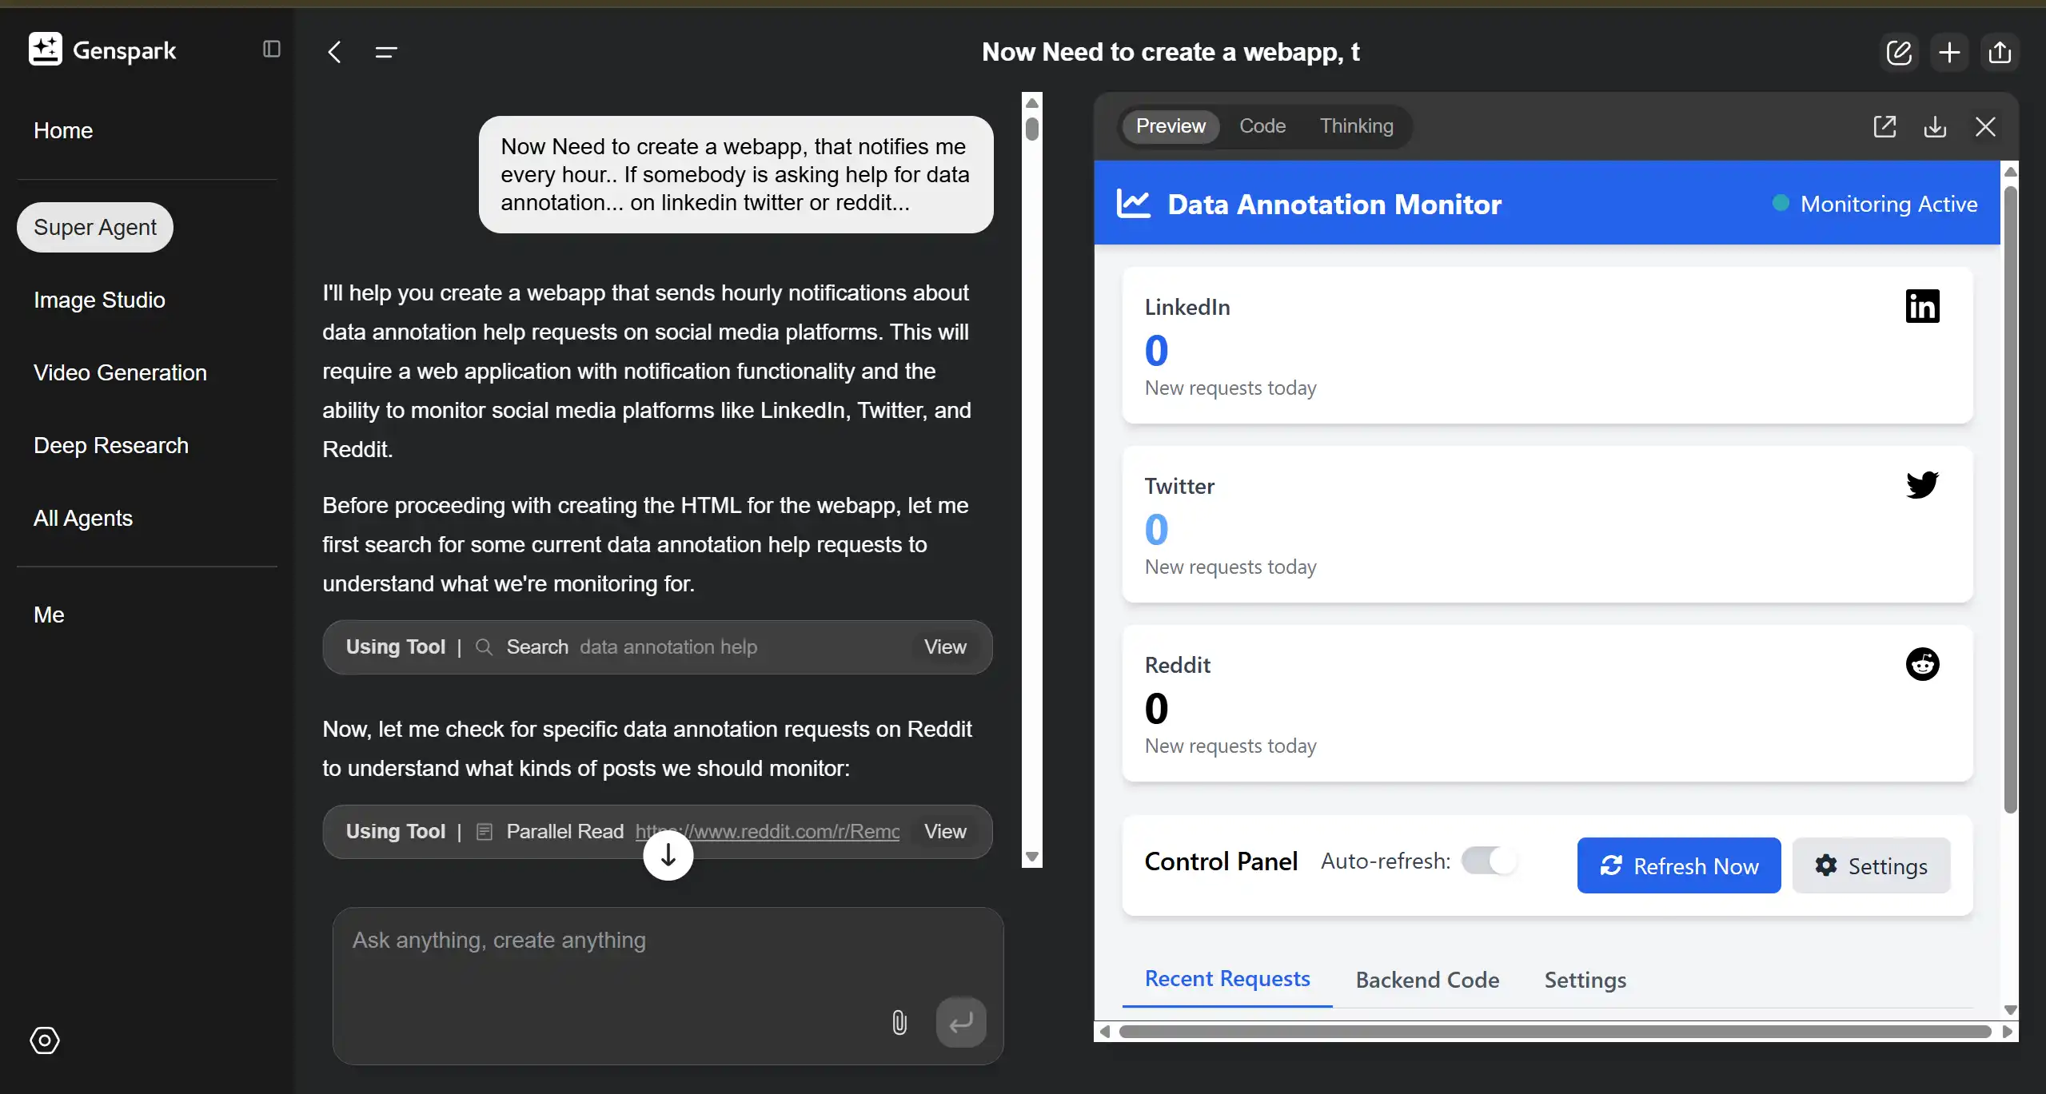
Task: Collapse the left sidebar panel
Action: point(271,50)
